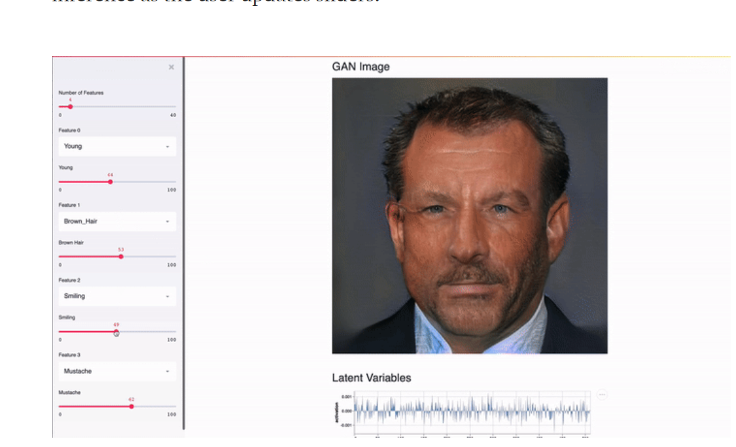This screenshot has height=447, width=736.
Task: Click the generated GAN face image
Action: 469,216
